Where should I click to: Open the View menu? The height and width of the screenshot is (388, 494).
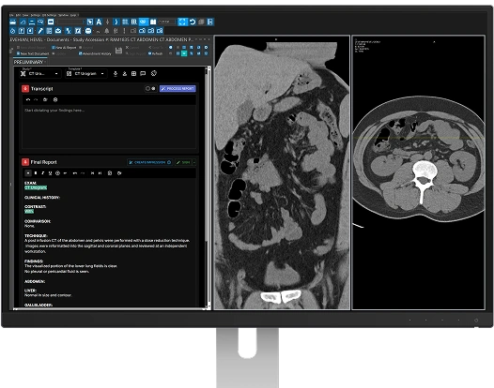[x=25, y=15]
